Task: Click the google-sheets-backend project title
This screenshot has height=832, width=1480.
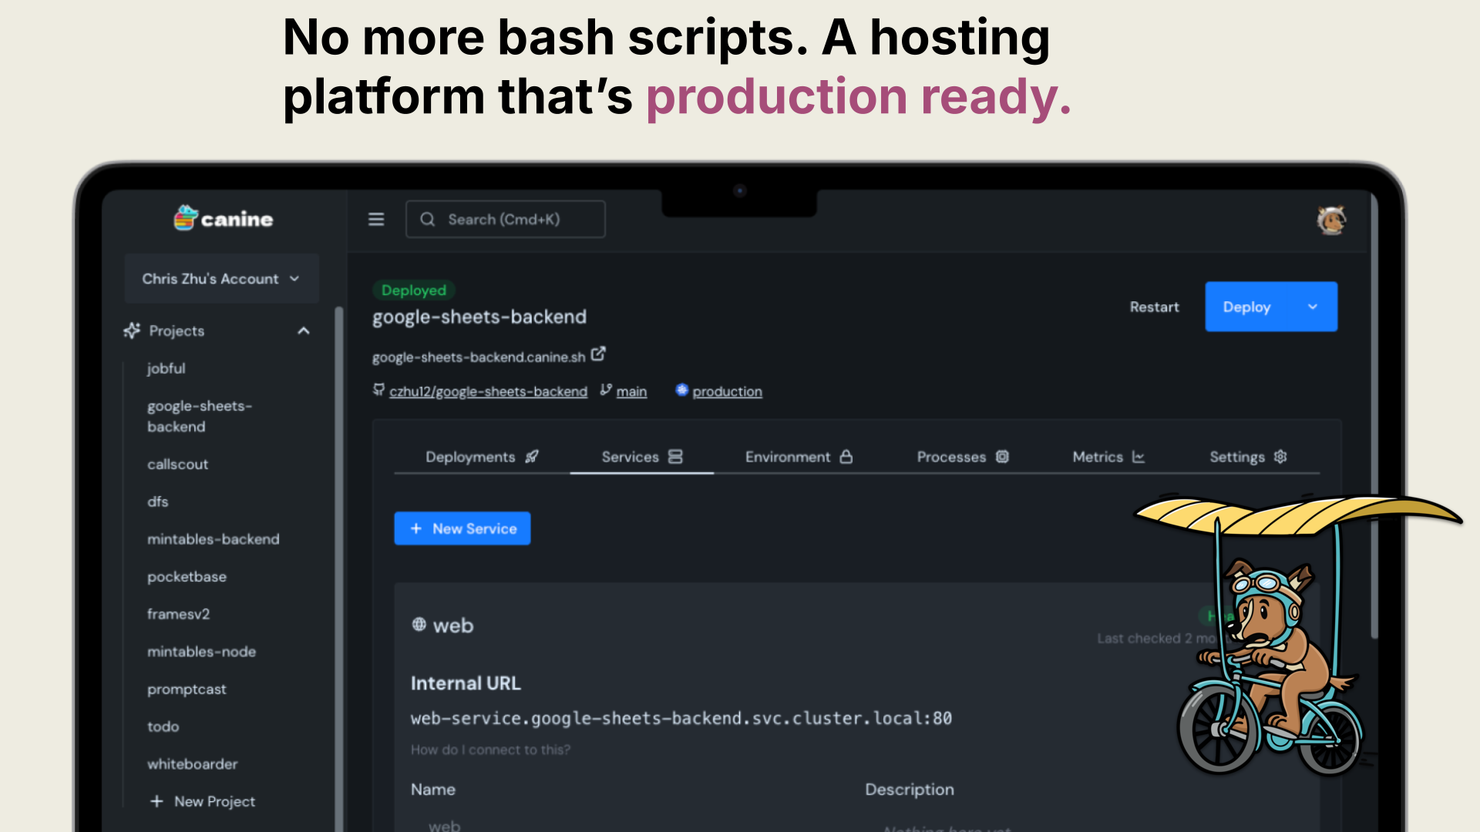Action: point(479,317)
